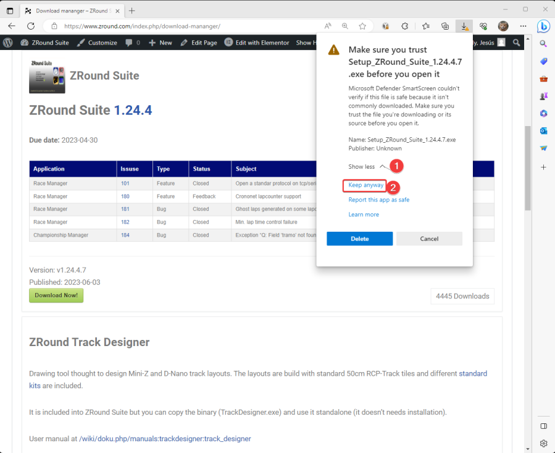
Task: Open the Browser essentials heart icon
Action: (x=483, y=26)
